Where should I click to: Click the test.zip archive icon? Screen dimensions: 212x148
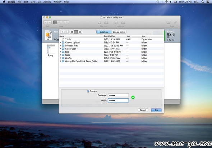point(49,35)
